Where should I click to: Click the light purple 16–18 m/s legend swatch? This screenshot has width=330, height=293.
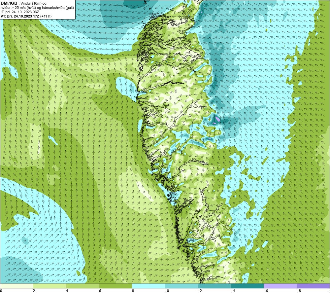[280, 286]
